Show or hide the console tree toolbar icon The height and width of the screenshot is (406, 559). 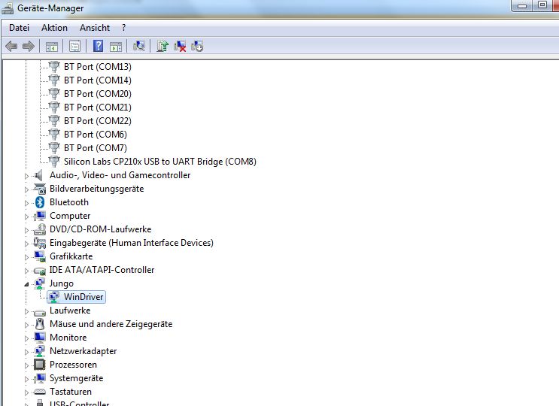click(52, 47)
